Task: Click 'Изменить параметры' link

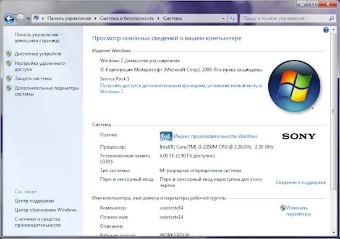Action: coord(299,211)
